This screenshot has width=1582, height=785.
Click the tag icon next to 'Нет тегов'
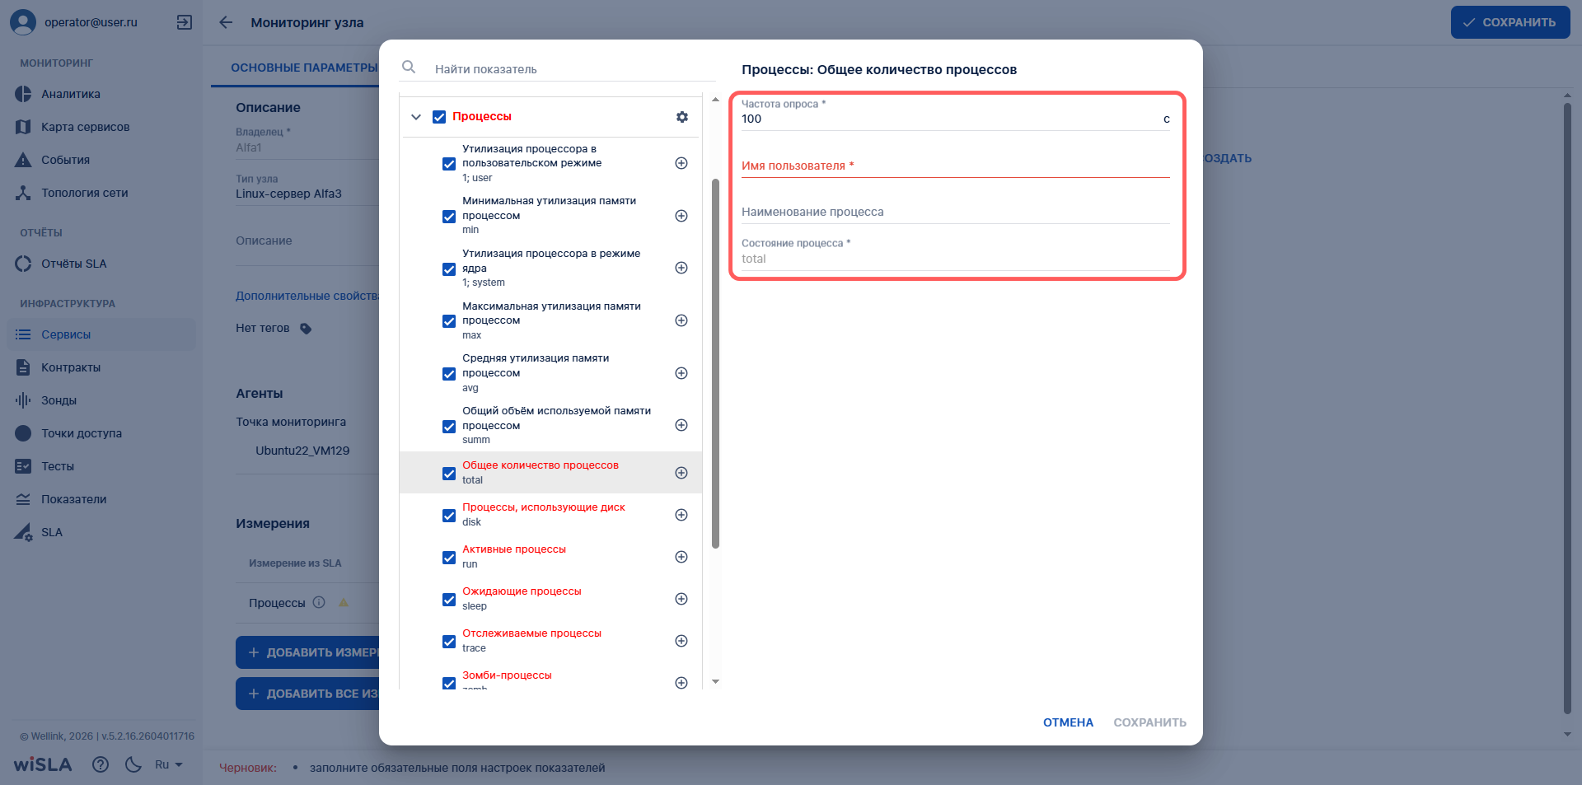click(306, 329)
